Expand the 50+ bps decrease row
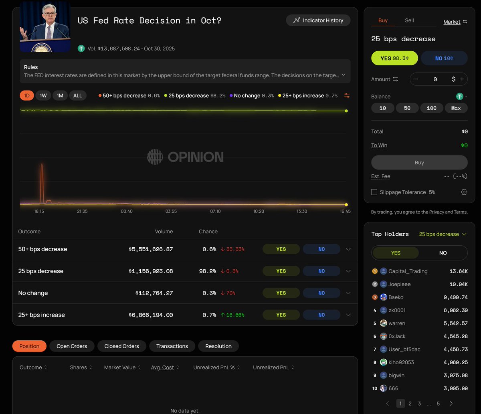Screen dimensions: 481x414 (x=348, y=249)
